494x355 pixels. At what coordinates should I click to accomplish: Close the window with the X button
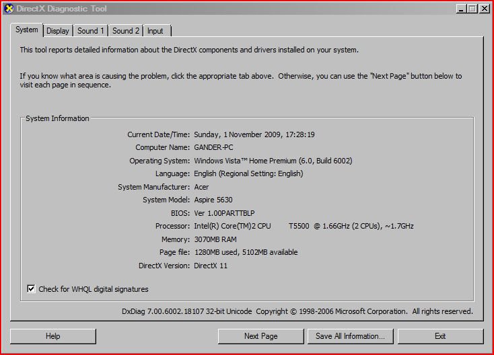484,9
